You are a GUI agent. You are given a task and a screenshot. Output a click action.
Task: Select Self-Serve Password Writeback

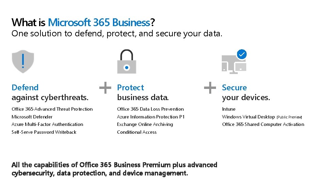pyautogui.click(x=44, y=132)
